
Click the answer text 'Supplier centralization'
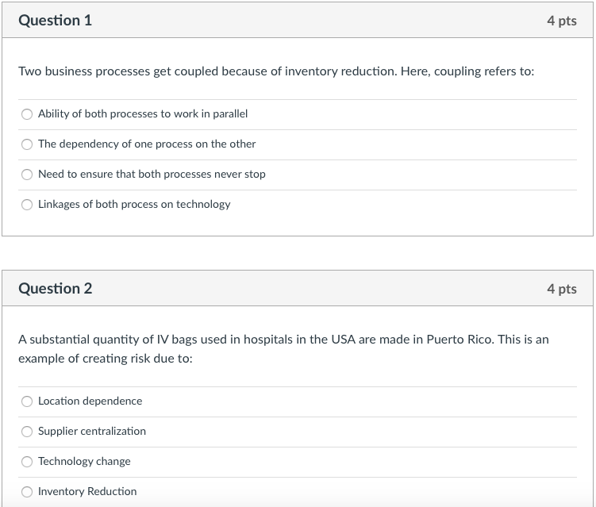click(92, 432)
